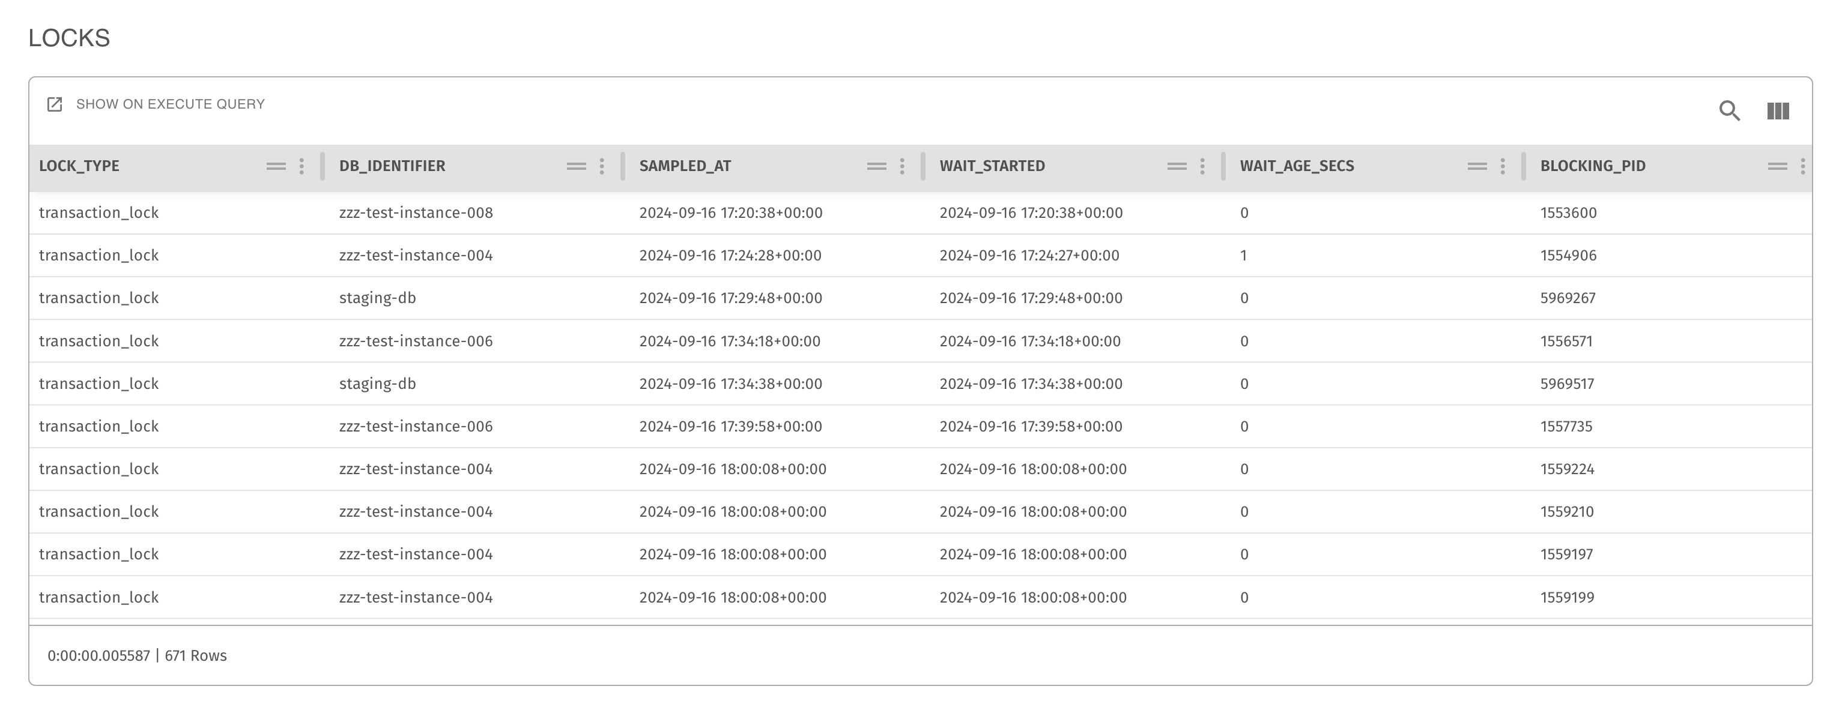This screenshot has height=710, width=1842.
Task: Open SAMPLED_AT column three-dot menu
Action: coord(903,166)
